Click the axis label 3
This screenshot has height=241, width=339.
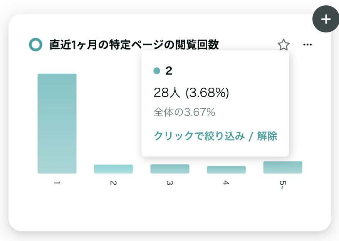click(170, 183)
